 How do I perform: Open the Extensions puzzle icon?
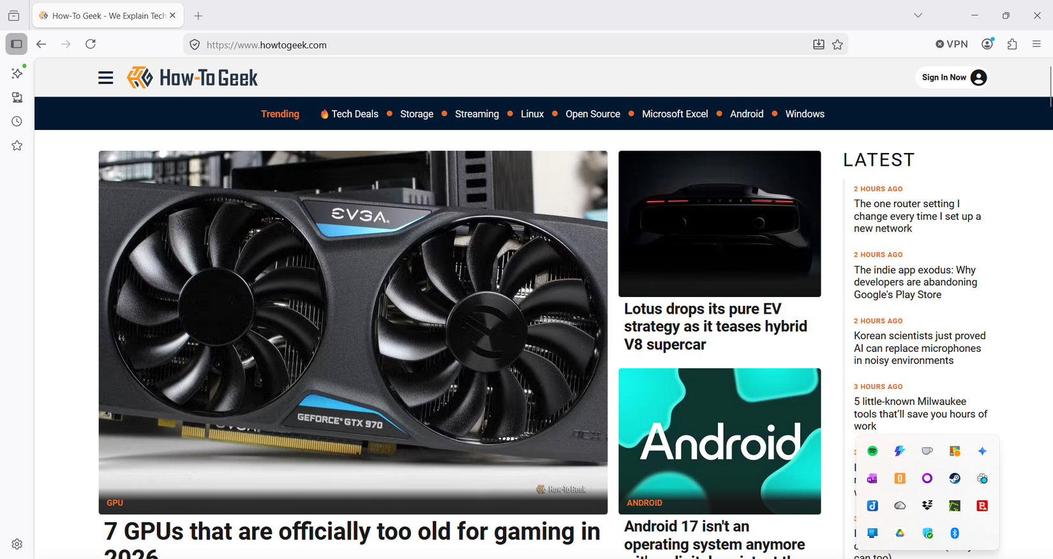1012,44
